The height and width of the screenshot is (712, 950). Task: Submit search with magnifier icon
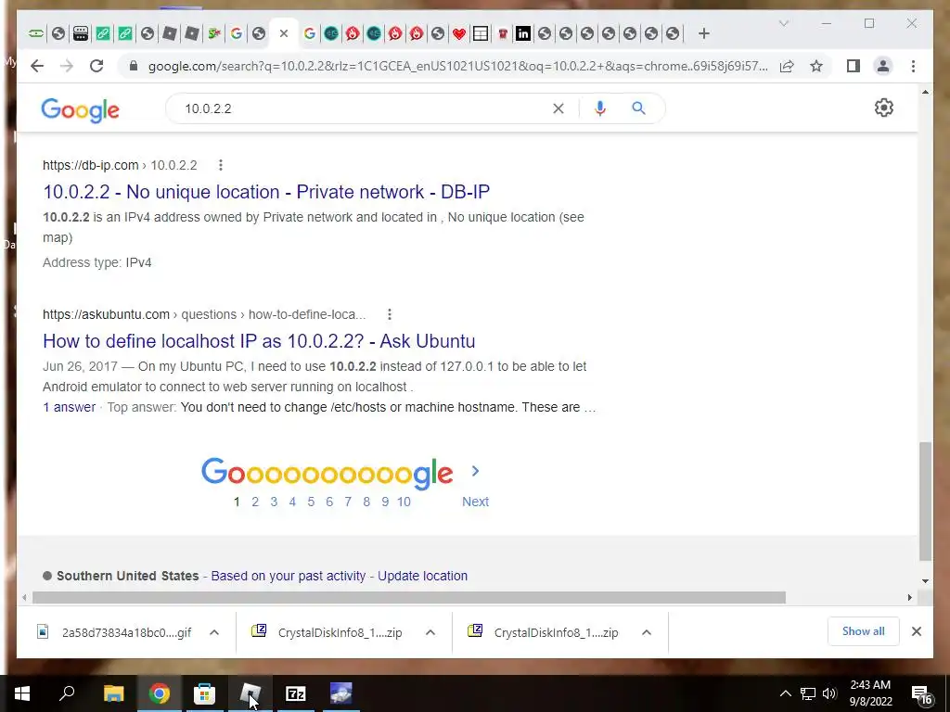(638, 108)
